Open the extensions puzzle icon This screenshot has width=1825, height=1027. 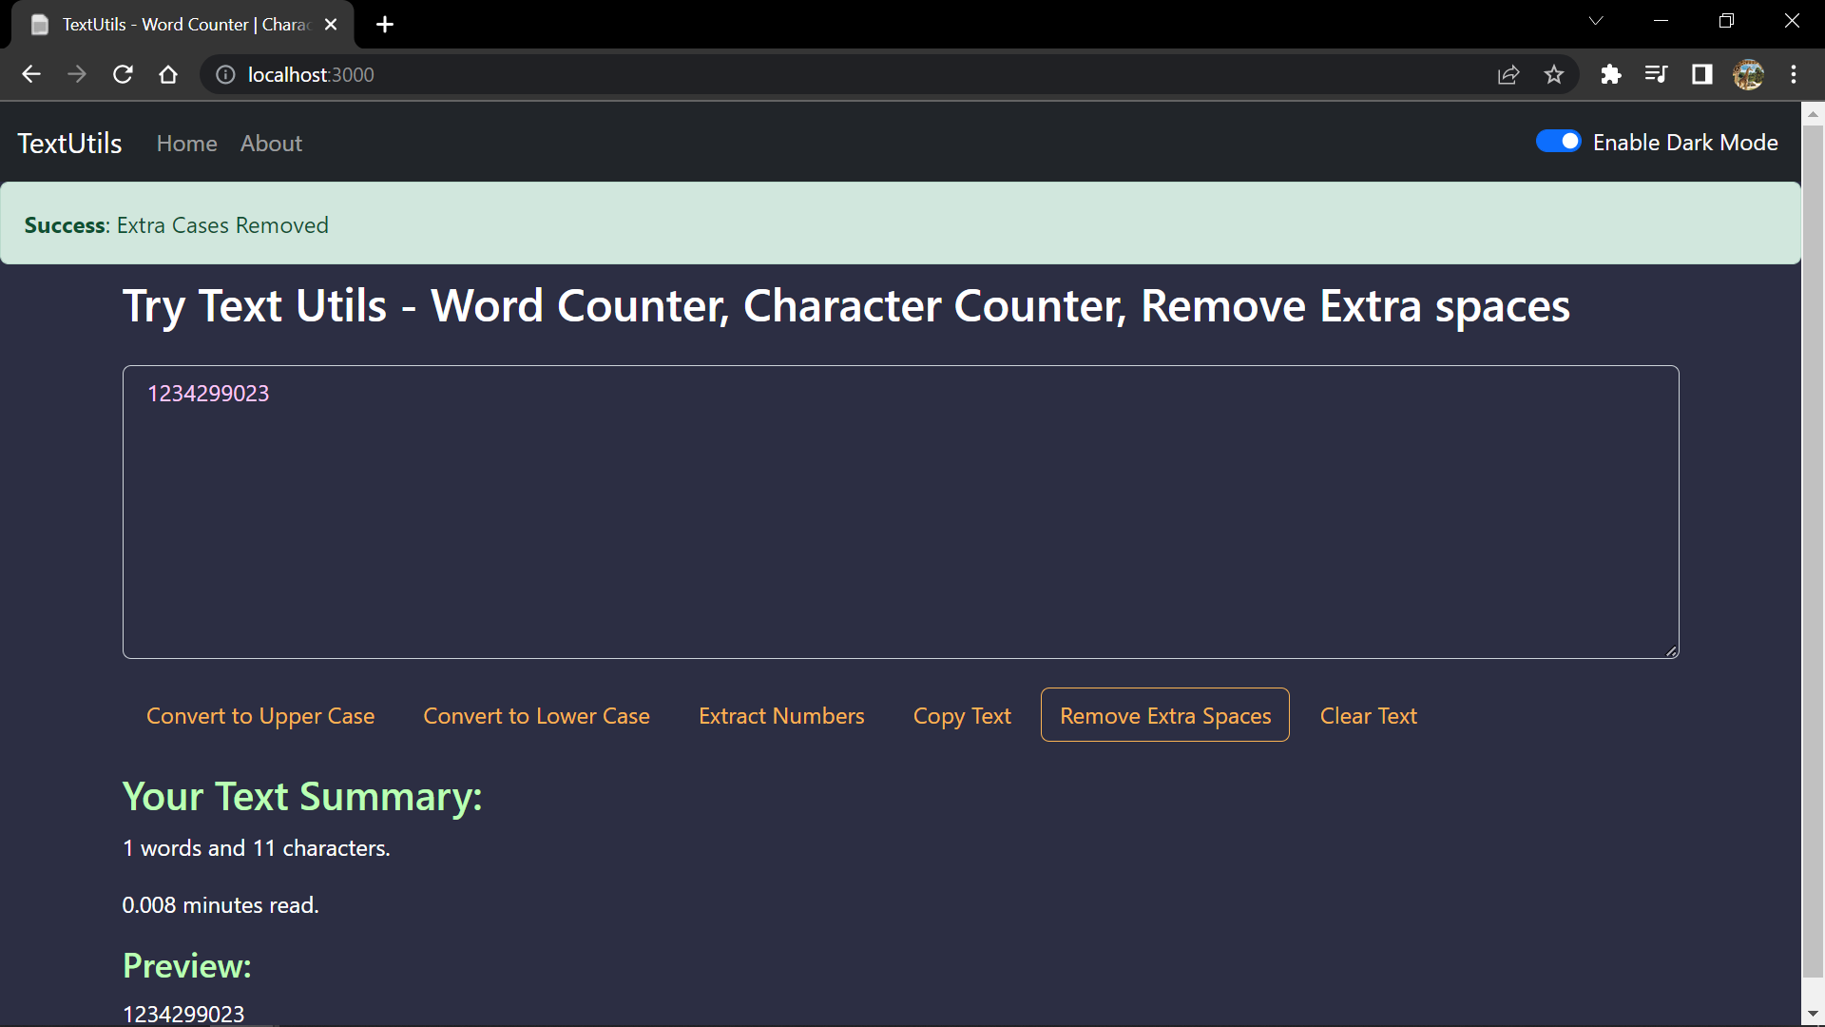[x=1610, y=74]
